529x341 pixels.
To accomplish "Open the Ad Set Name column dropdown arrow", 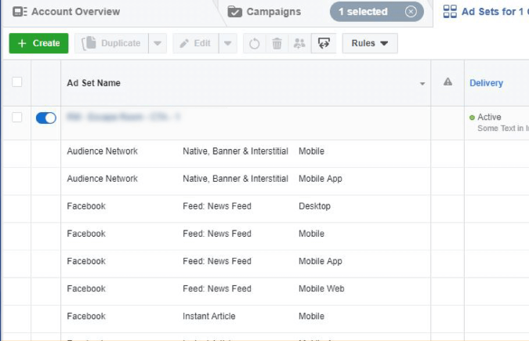I will (422, 83).
